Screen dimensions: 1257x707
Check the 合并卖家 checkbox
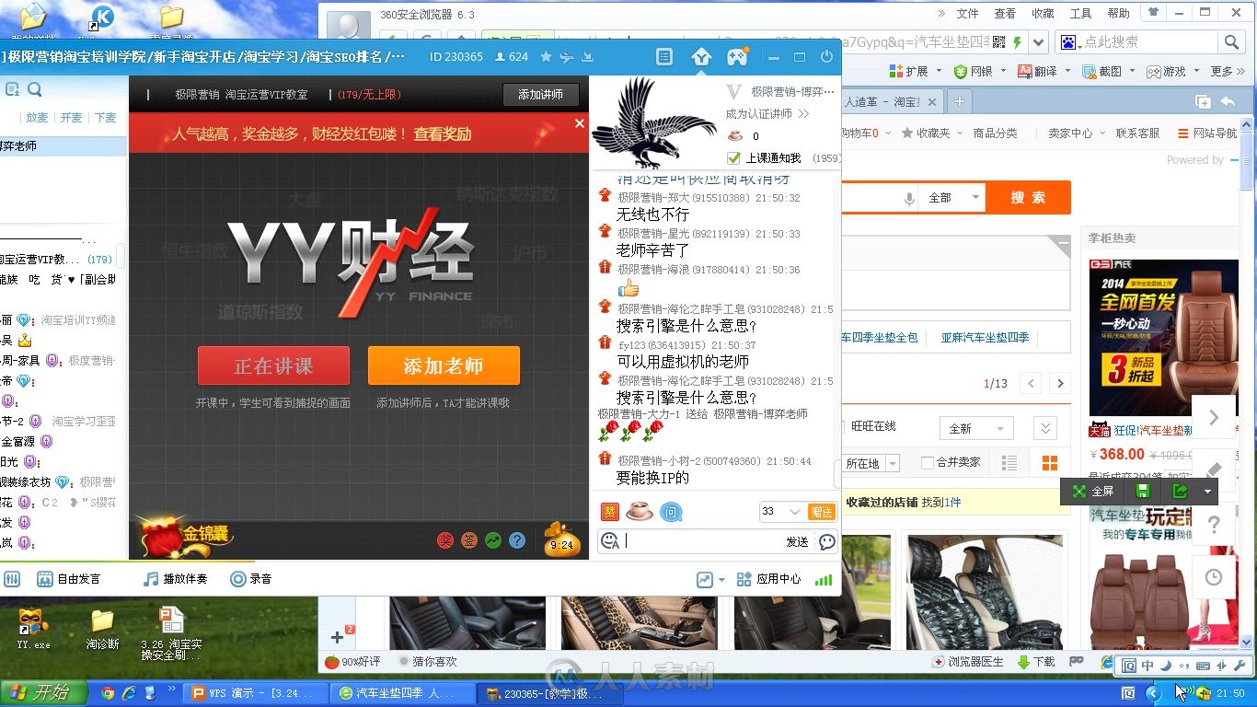927,462
